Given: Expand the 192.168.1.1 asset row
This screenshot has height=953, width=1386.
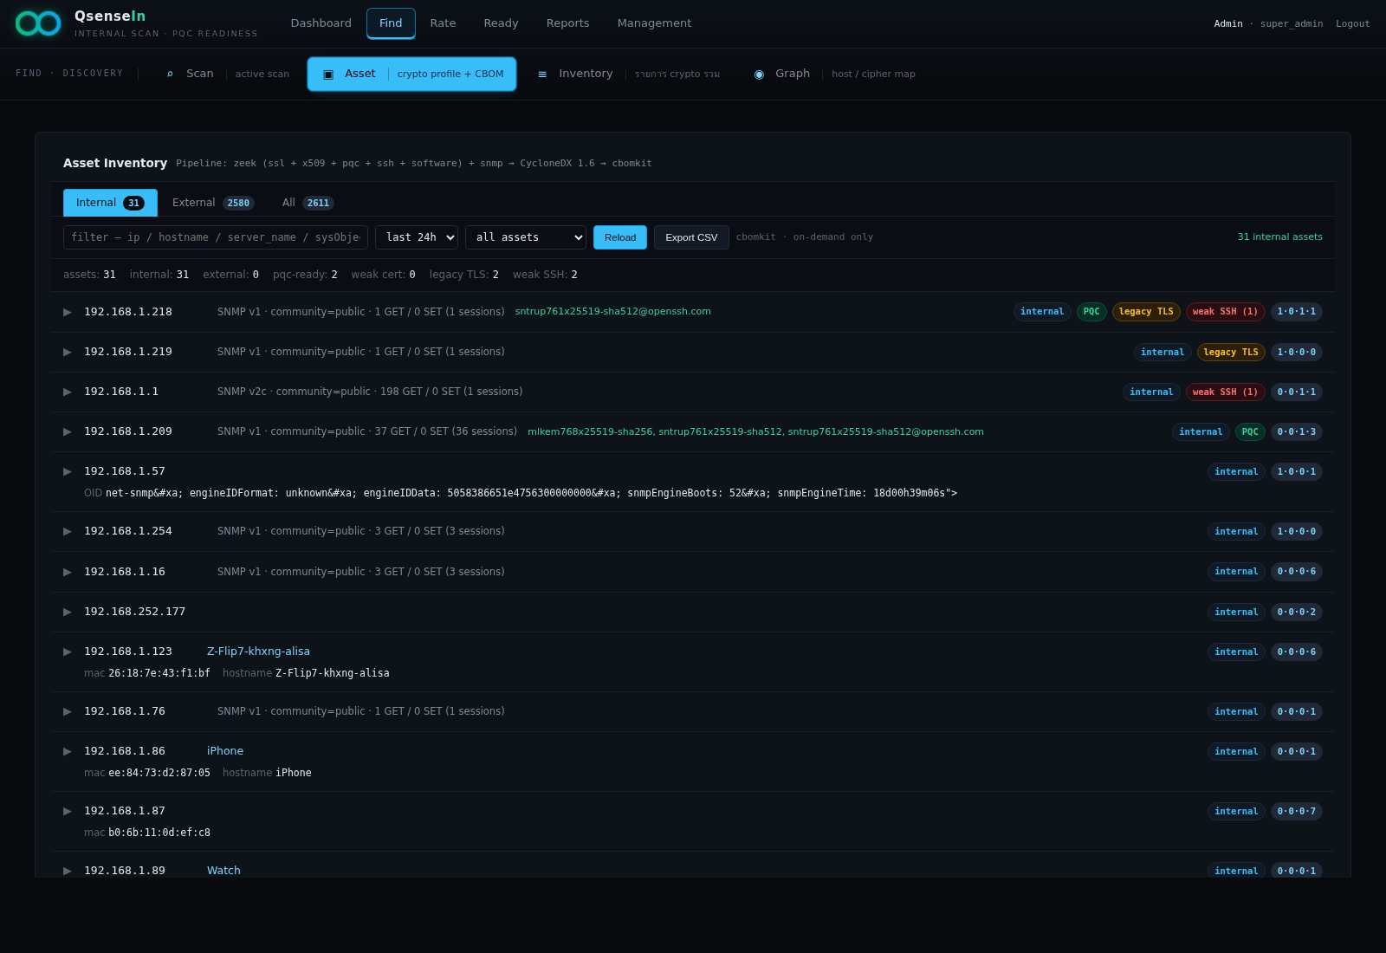Looking at the screenshot, I should tap(68, 392).
